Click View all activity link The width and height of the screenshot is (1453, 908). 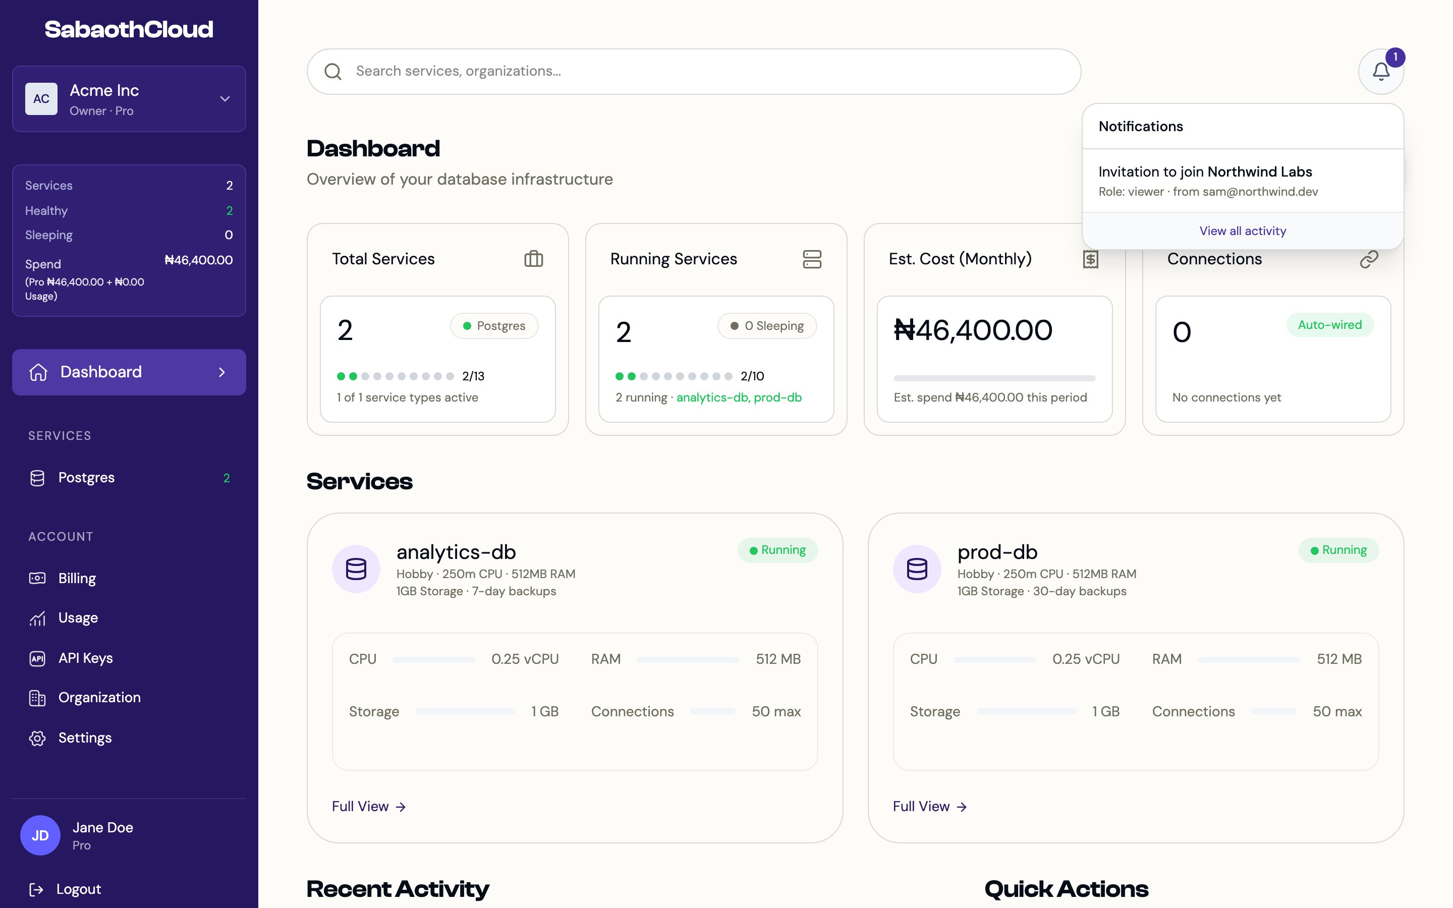point(1243,231)
